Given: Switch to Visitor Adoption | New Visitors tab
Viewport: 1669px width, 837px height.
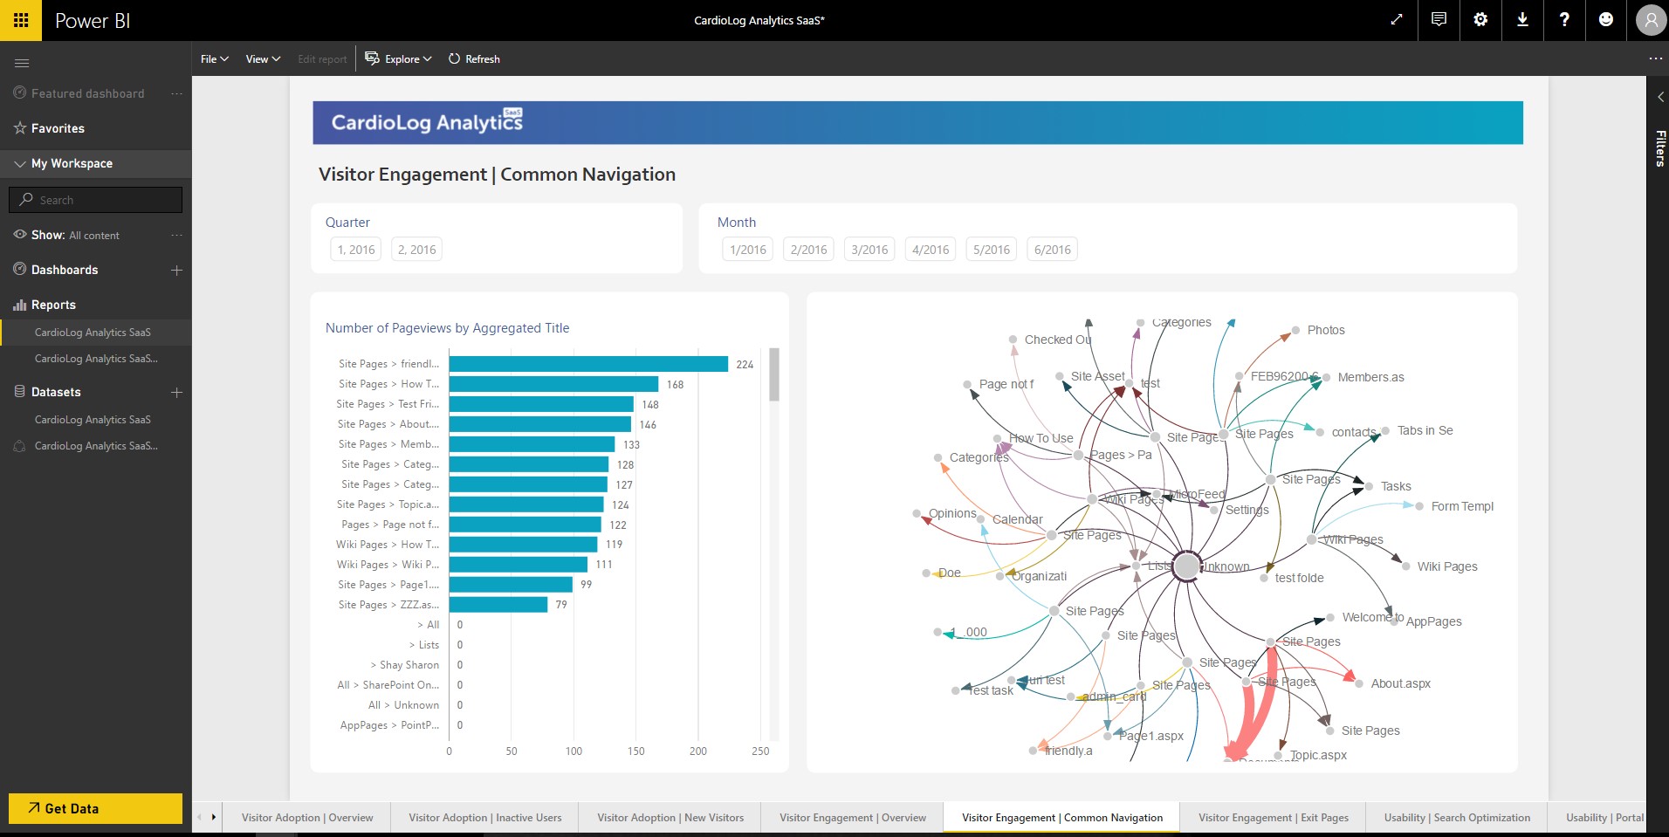Looking at the screenshot, I should pyautogui.click(x=670, y=818).
